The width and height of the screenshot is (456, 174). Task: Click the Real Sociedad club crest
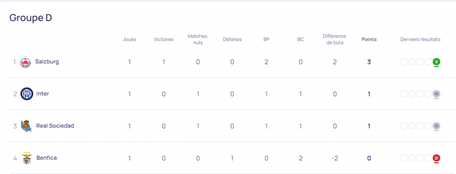point(26,126)
